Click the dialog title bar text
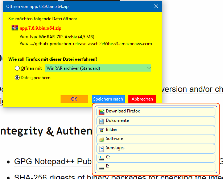This screenshot has height=179, width=223. pyautogui.click(x=37, y=7)
